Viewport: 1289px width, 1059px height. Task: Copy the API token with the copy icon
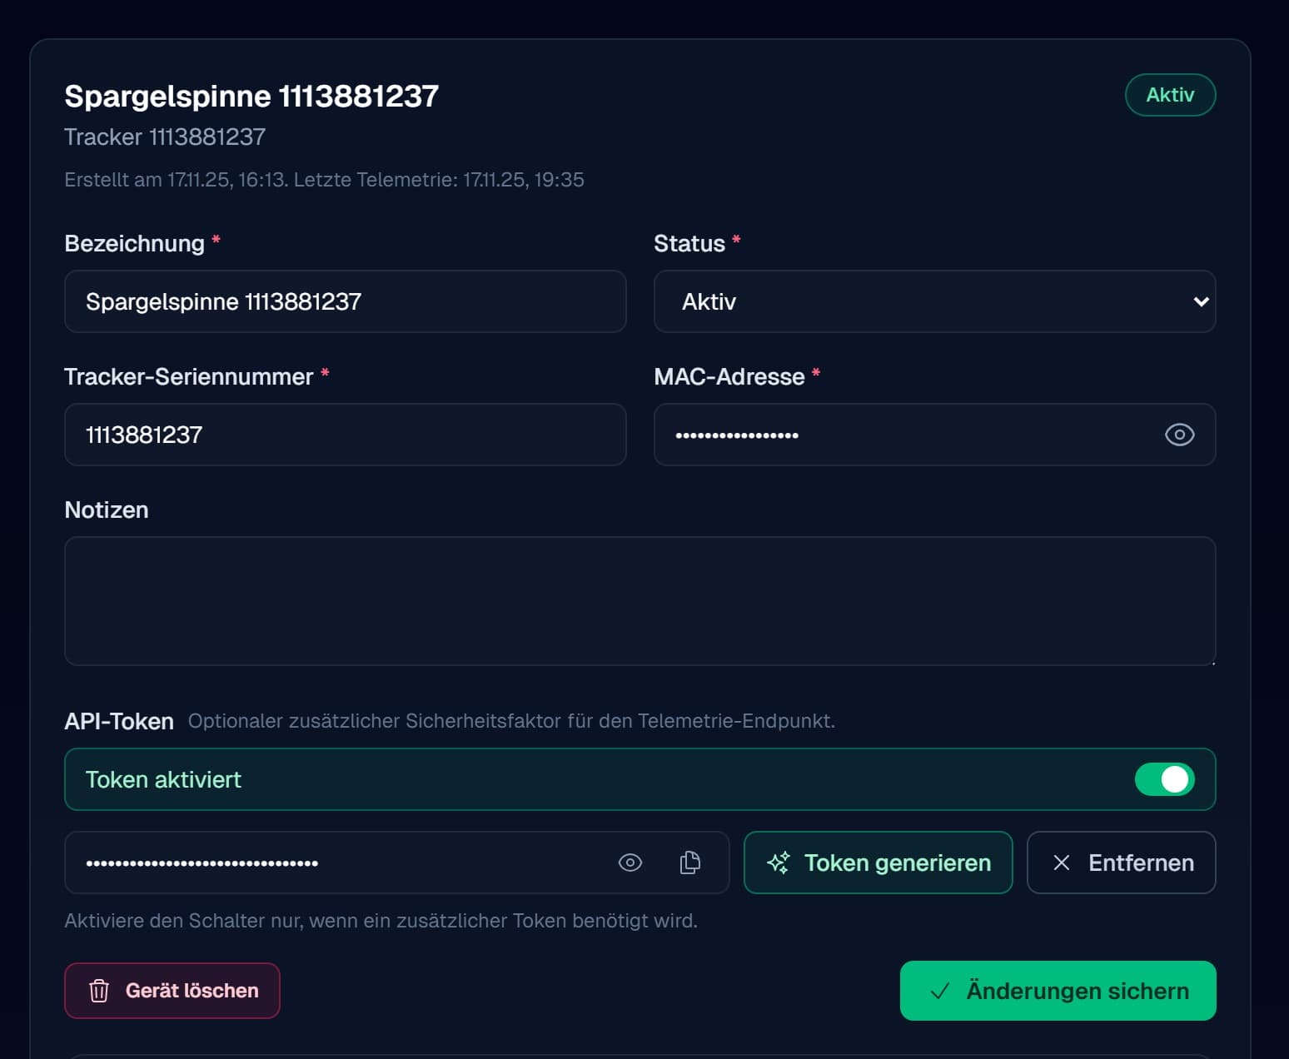689,863
